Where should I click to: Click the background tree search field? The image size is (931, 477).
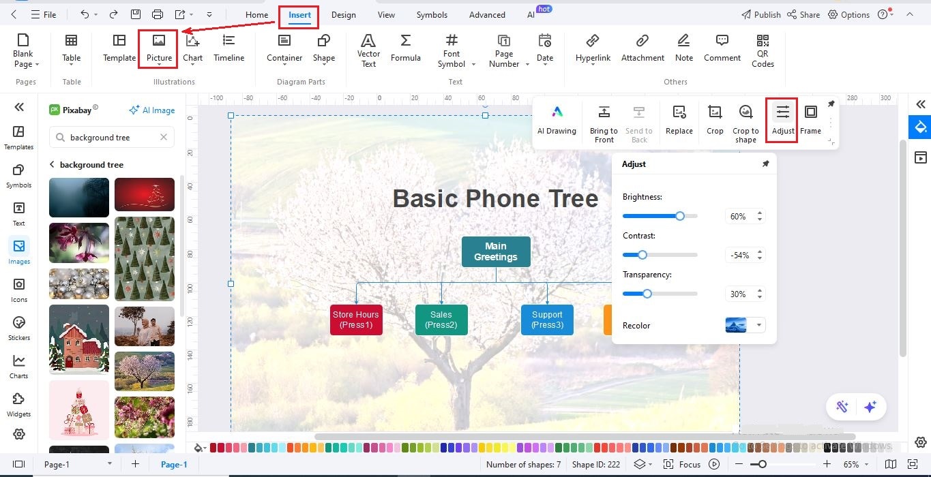coord(112,137)
